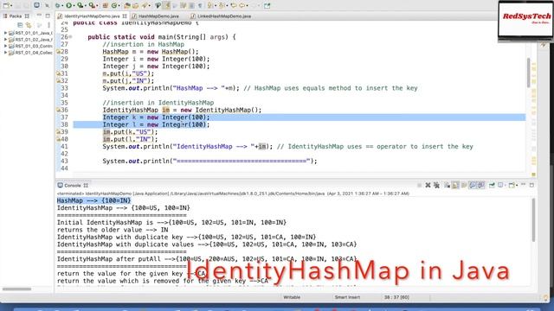Image resolution: width=554 pixels, height=311 pixels.
Task: Click code line 'm.put(i,"US");'
Action: click(x=128, y=73)
